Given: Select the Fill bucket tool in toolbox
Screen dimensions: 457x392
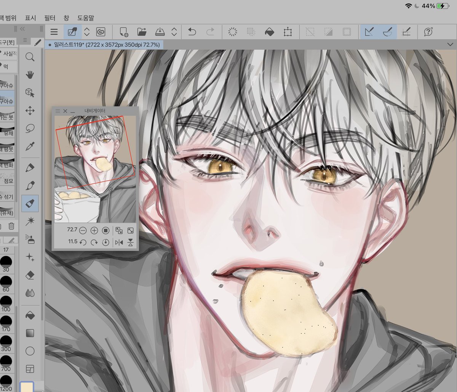Looking at the screenshot, I should coord(30,315).
